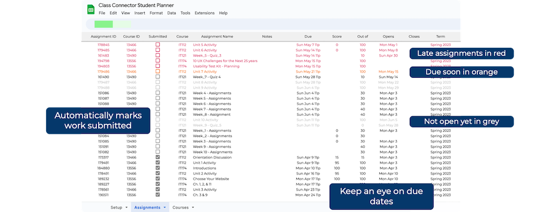542x212 pixels.
Task: Click the 'Mon Apr 24 11p' due cell
Action: pyautogui.click(x=308, y=195)
